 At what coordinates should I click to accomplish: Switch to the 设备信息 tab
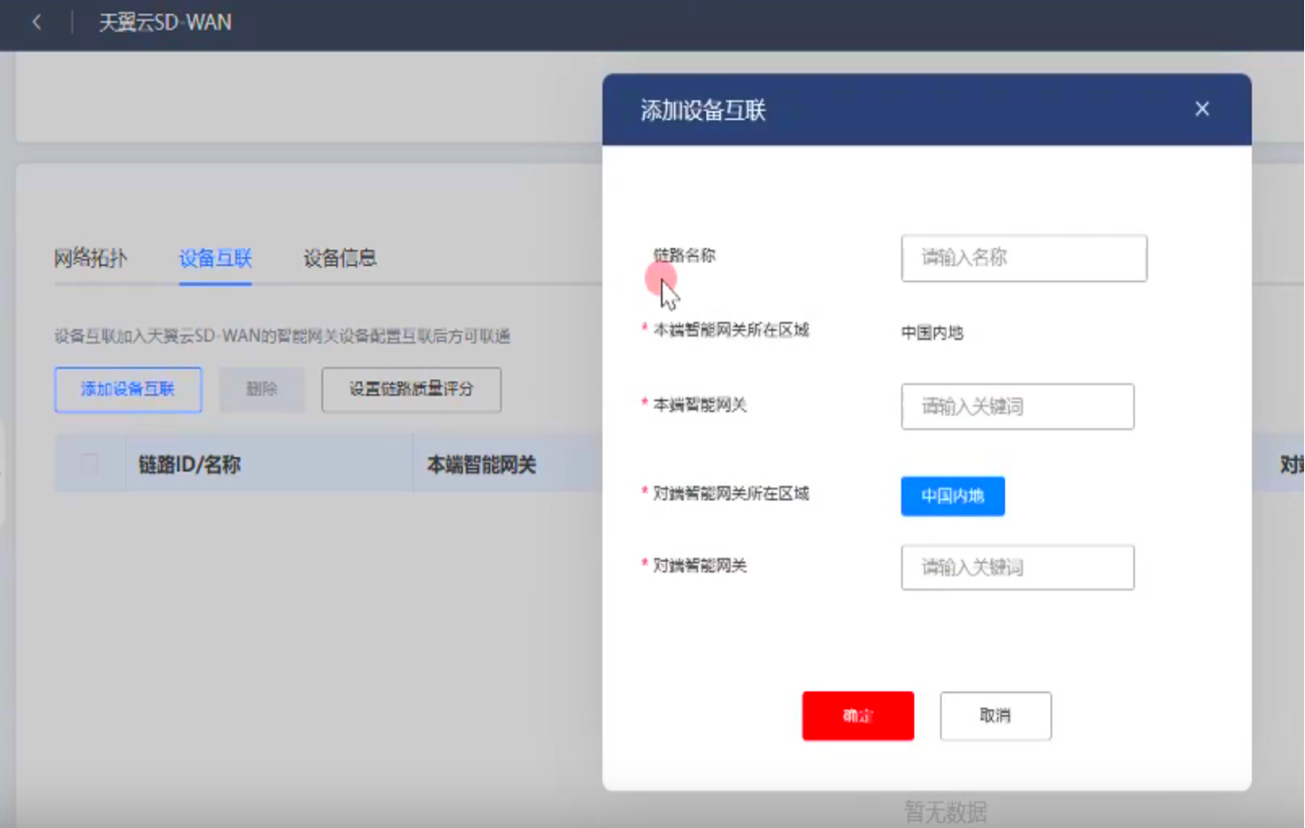[x=338, y=259]
